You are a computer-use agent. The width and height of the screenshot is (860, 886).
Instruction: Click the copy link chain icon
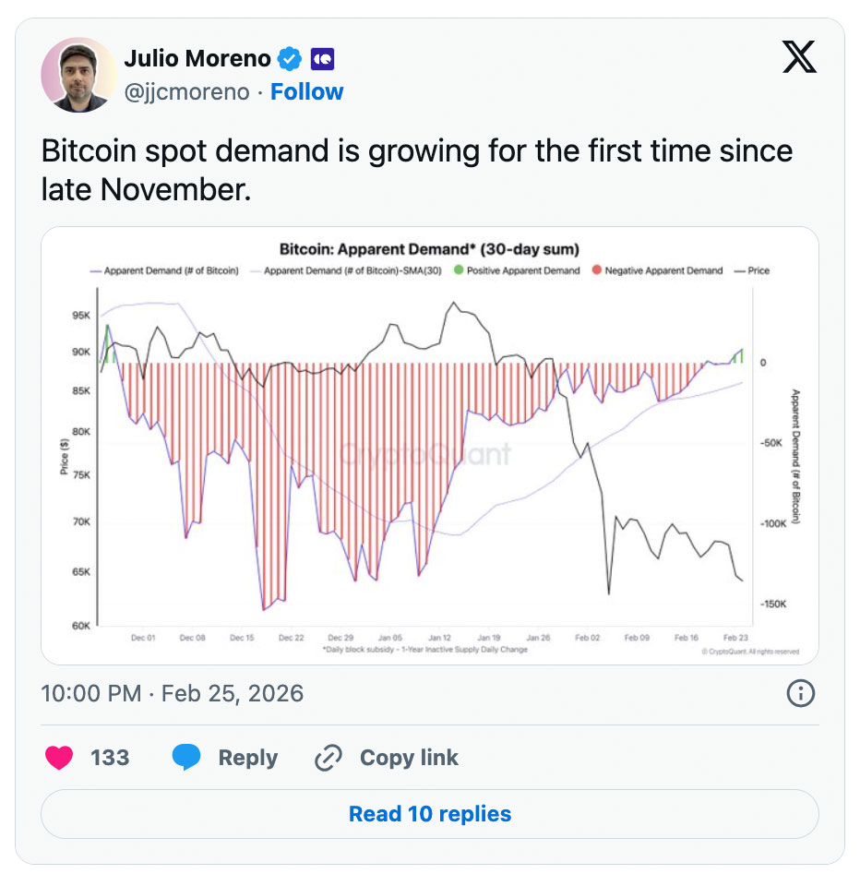[328, 758]
